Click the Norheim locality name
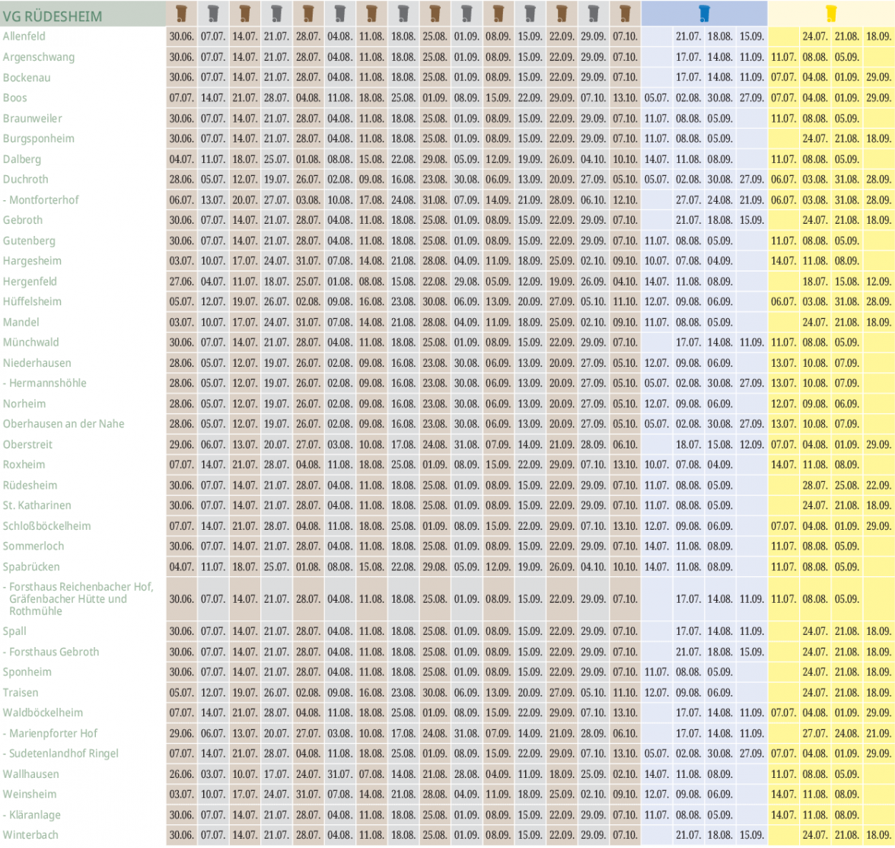The height and width of the screenshot is (848, 895). 24,403
